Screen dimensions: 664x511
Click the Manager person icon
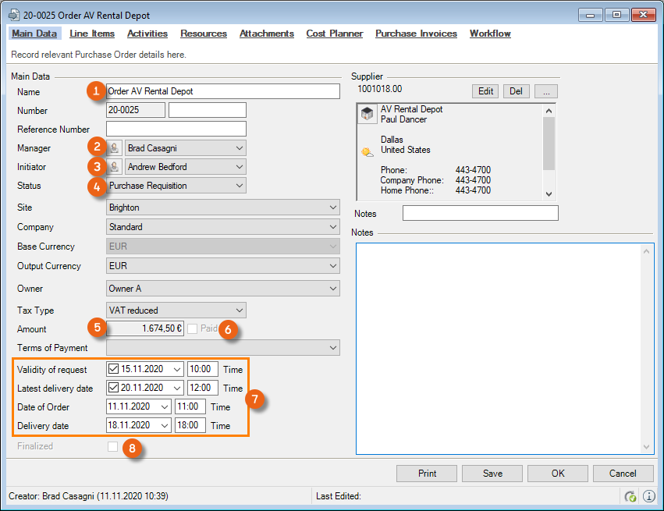[x=115, y=148]
